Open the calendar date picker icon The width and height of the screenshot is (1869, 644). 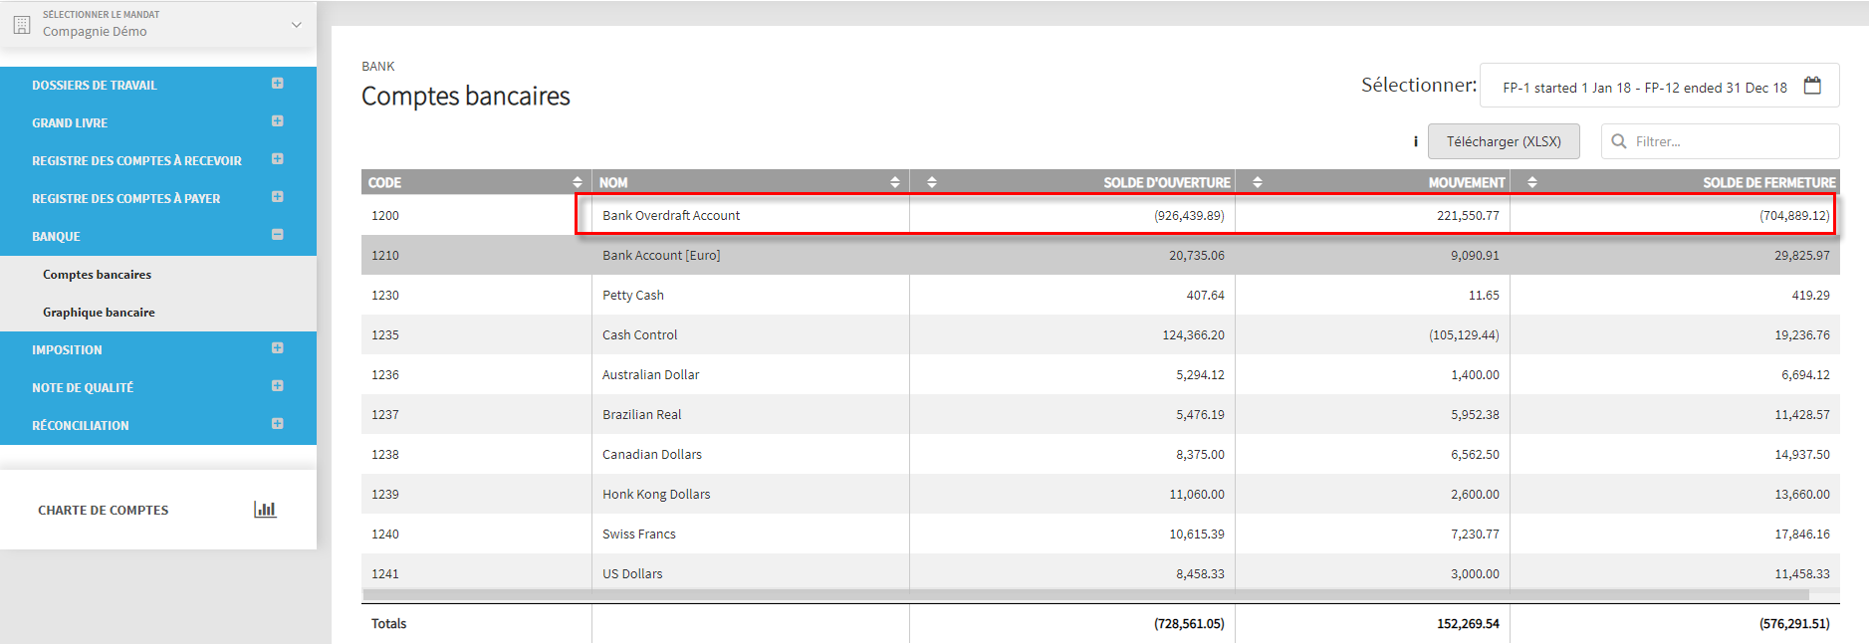1812,86
